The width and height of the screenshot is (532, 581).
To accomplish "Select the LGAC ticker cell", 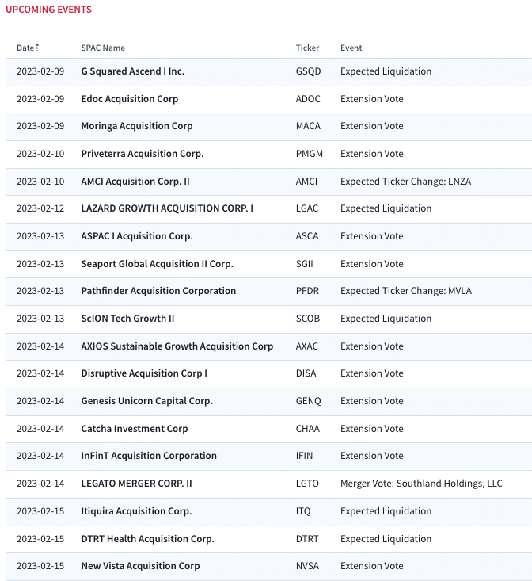I will coord(306,208).
